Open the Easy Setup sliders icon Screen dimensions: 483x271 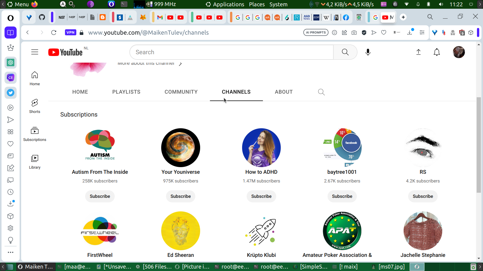pos(422,33)
